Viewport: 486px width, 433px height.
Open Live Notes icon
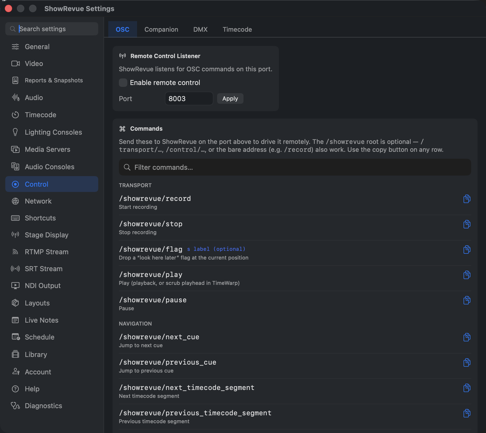(x=15, y=320)
